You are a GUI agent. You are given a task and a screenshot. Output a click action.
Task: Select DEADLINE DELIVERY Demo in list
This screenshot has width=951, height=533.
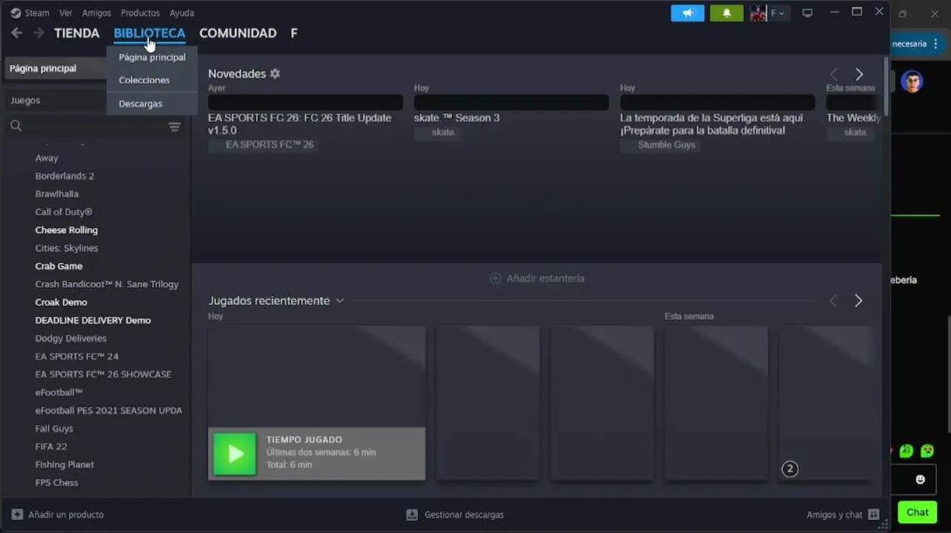(x=93, y=321)
